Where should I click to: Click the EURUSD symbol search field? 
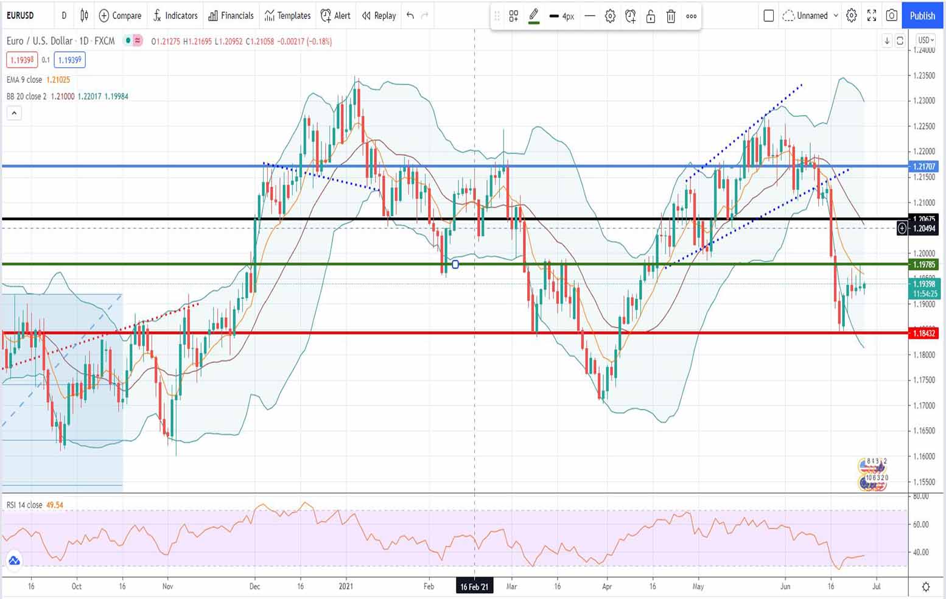21,15
